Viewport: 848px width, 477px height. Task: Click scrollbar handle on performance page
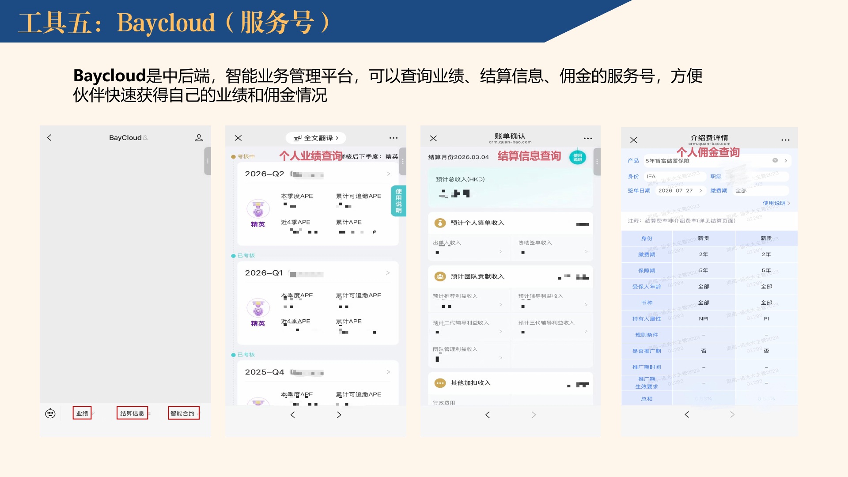(x=402, y=161)
